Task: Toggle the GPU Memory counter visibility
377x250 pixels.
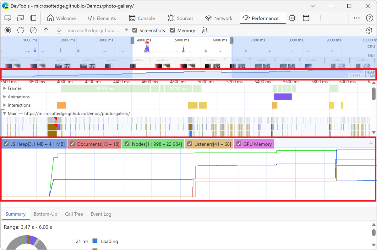Action: coord(239,144)
